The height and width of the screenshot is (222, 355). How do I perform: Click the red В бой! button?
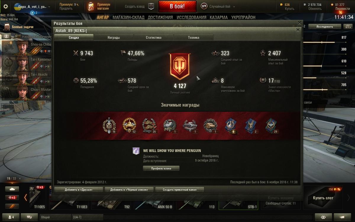tap(177, 6)
